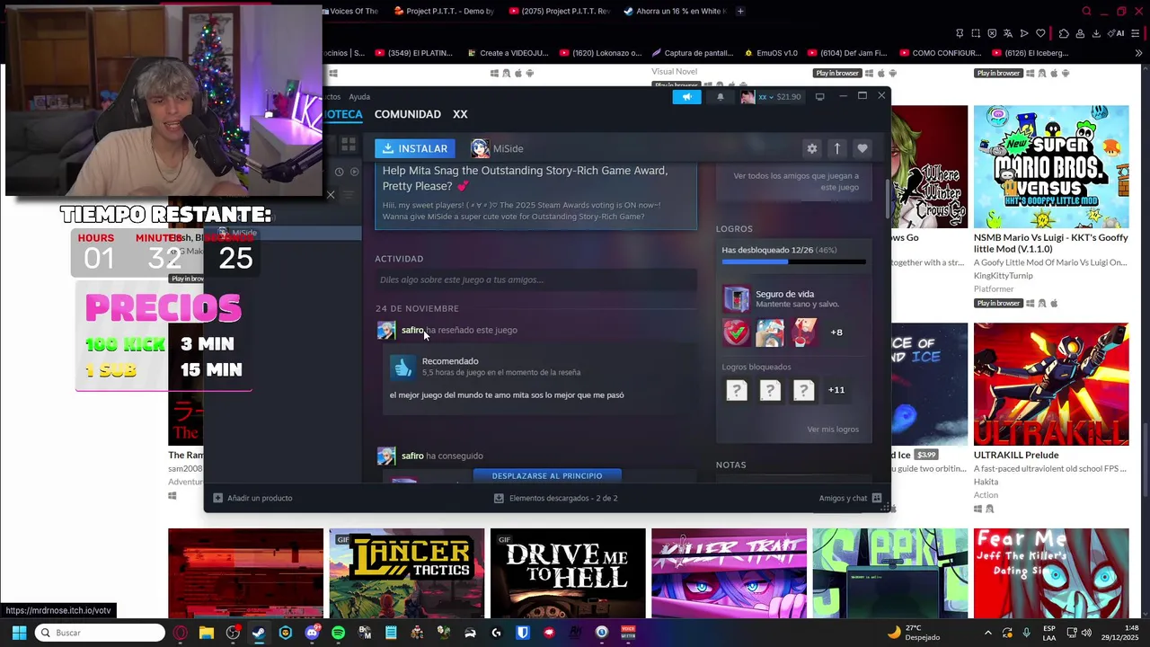
Task: Open the Help Mita Steam Award news card
Action: (535, 194)
